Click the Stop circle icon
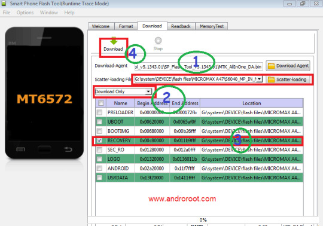The width and height of the screenshot is (323, 226). (158, 41)
